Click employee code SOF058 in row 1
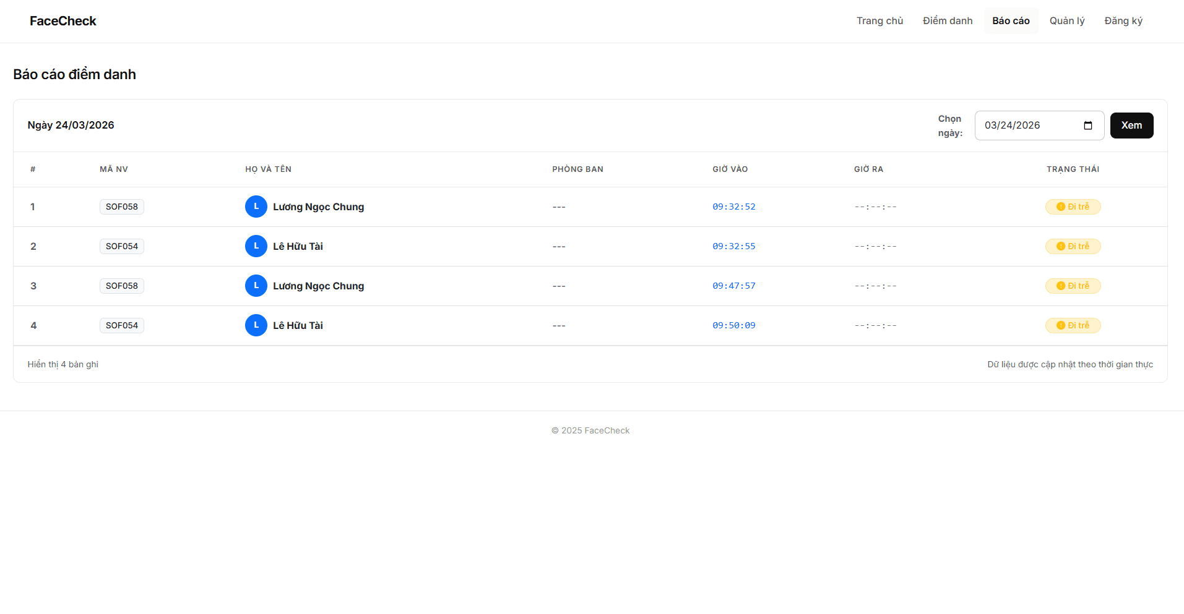Image resolution: width=1184 pixels, height=614 pixels. [122, 207]
